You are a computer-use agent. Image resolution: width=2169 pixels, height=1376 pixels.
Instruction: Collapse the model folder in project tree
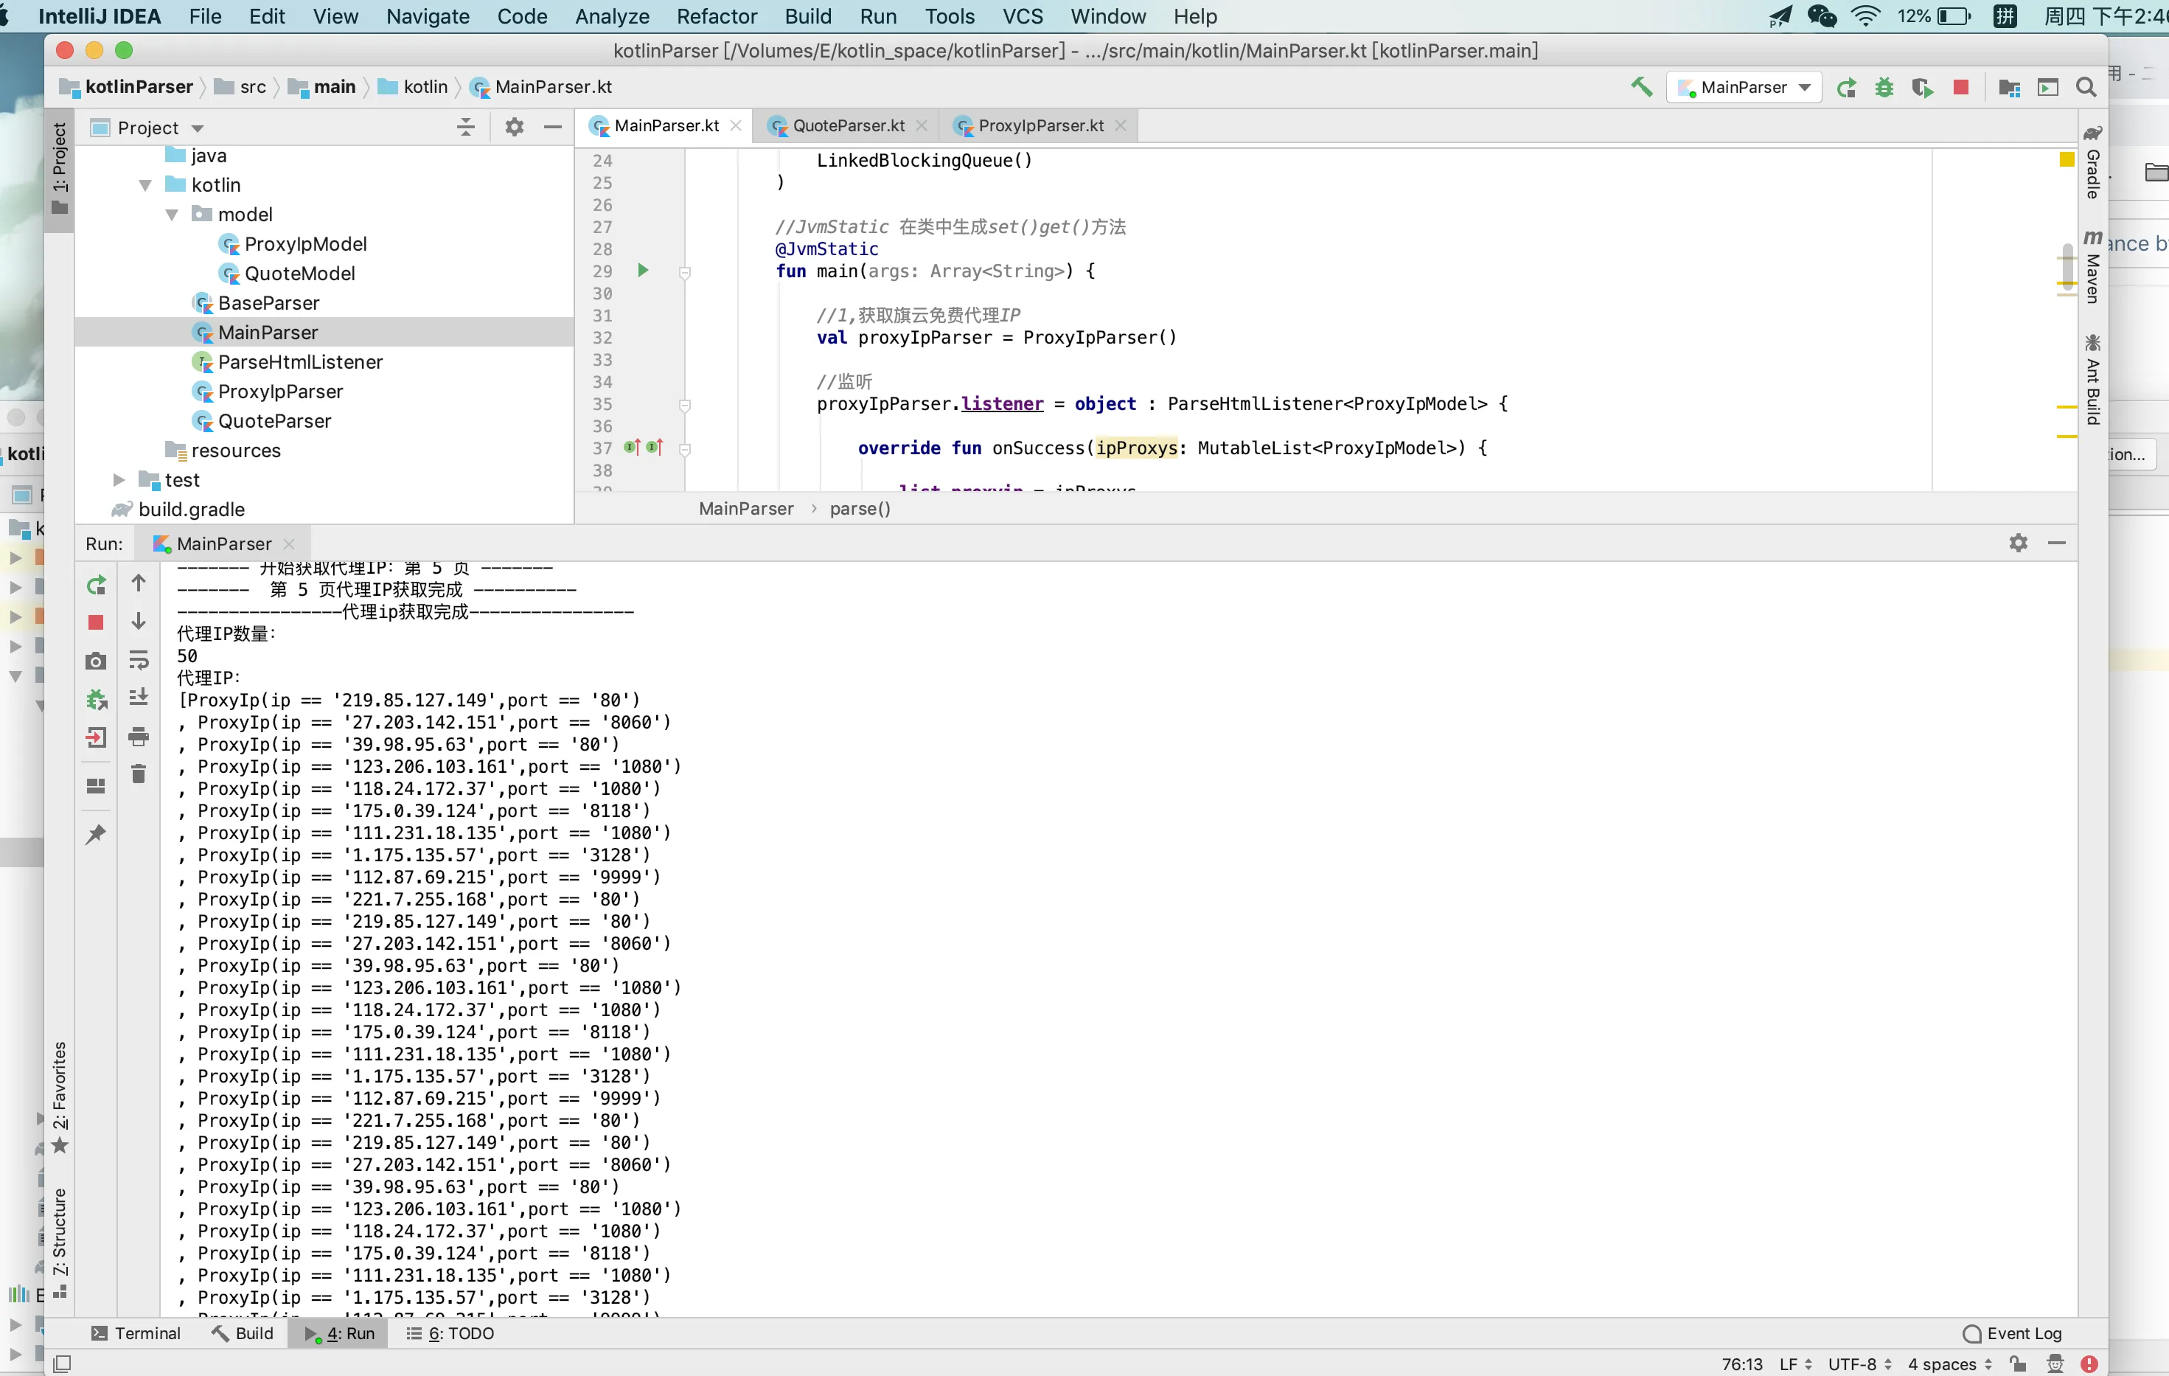[172, 215]
